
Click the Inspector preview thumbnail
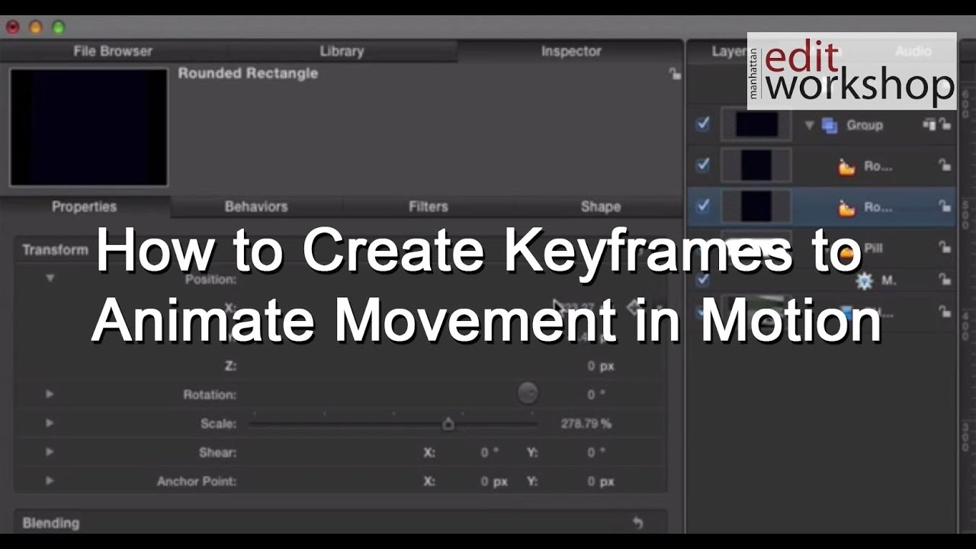click(x=88, y=127)
